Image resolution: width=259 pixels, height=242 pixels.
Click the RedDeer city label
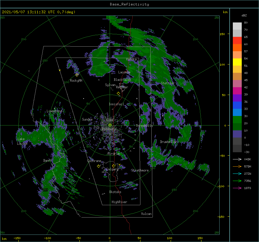pos(122,87)
